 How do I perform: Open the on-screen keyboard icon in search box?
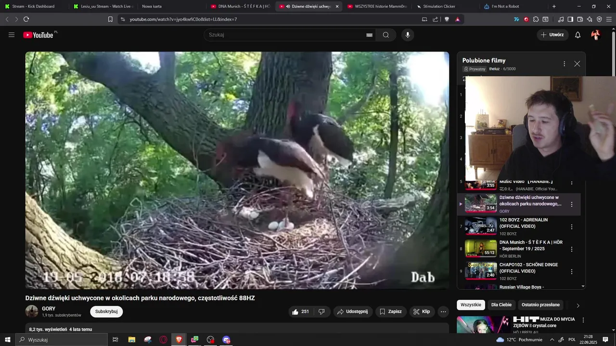[369, 35]
